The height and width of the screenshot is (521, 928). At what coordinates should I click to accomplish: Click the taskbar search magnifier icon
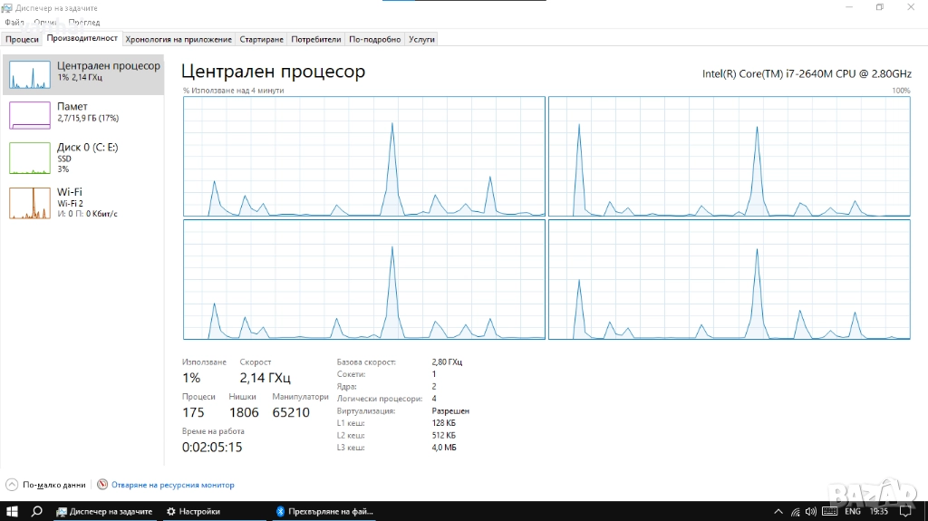(37, 511)
